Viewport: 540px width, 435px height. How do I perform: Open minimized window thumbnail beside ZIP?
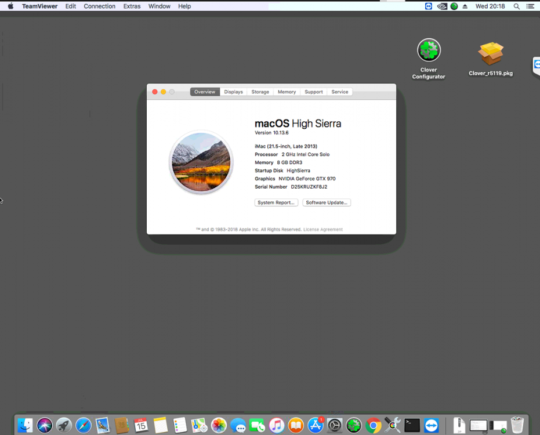(479, 425)
